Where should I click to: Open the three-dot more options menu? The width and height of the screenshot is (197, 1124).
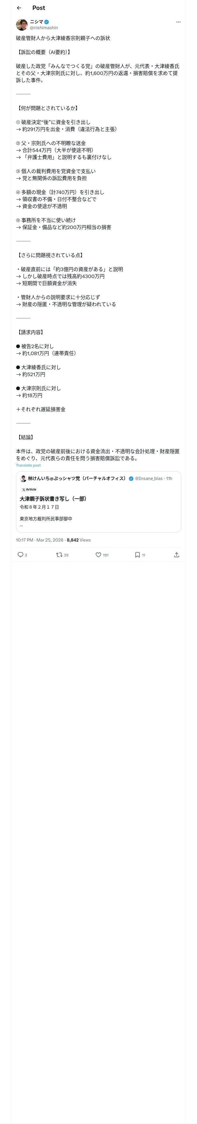pyautogui.click(x=178, y=22)
